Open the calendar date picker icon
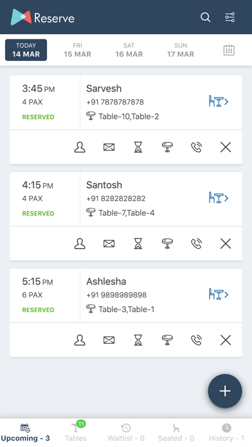This screenshot has width=252, height=447. 229,50
